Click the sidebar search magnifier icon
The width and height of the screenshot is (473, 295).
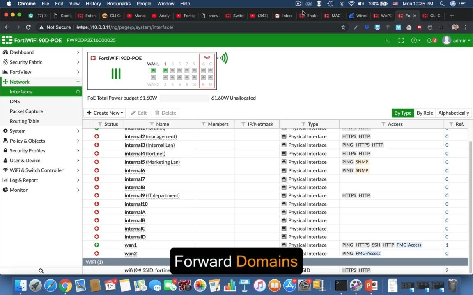click(41, 271)
